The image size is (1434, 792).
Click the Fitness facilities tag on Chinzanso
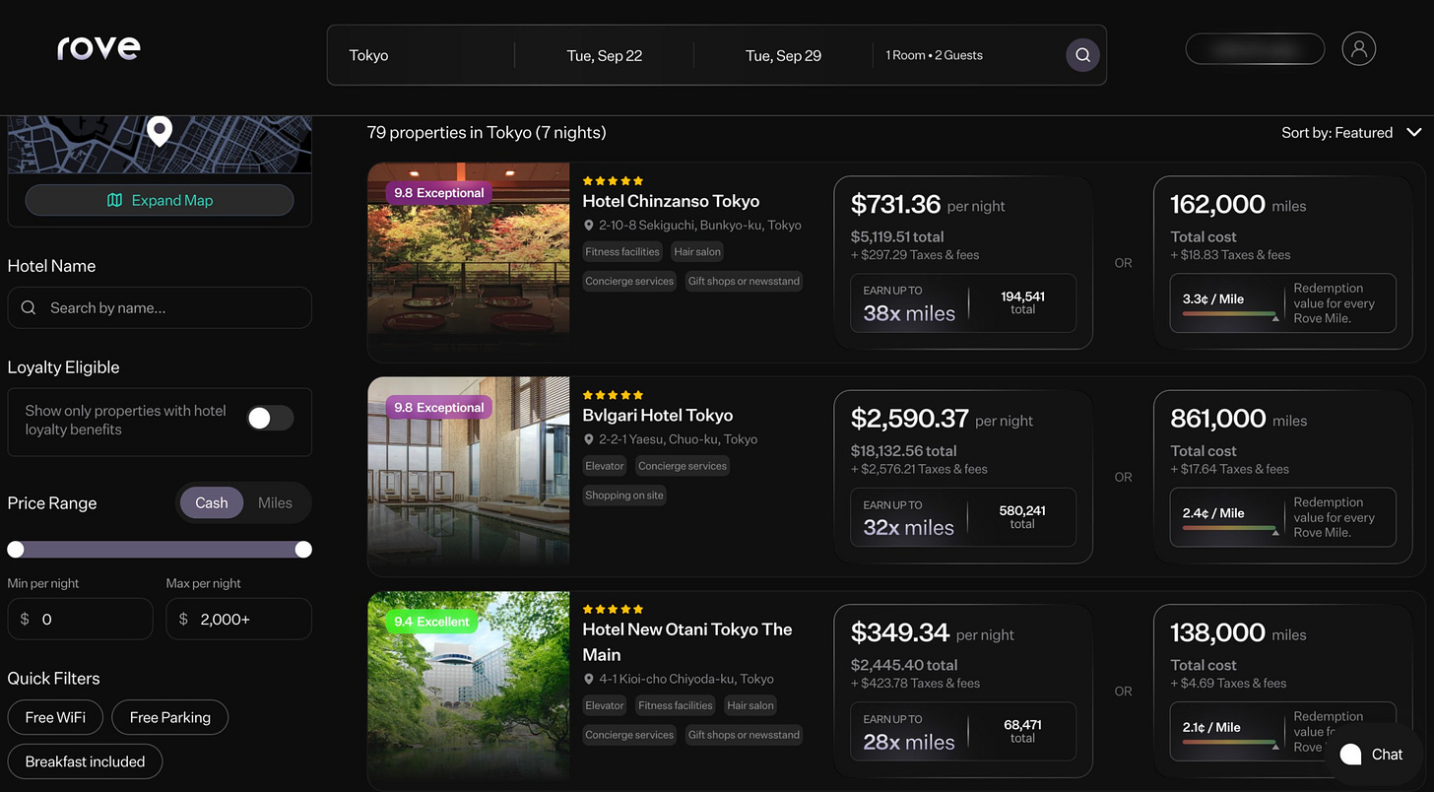coord(622,252)
